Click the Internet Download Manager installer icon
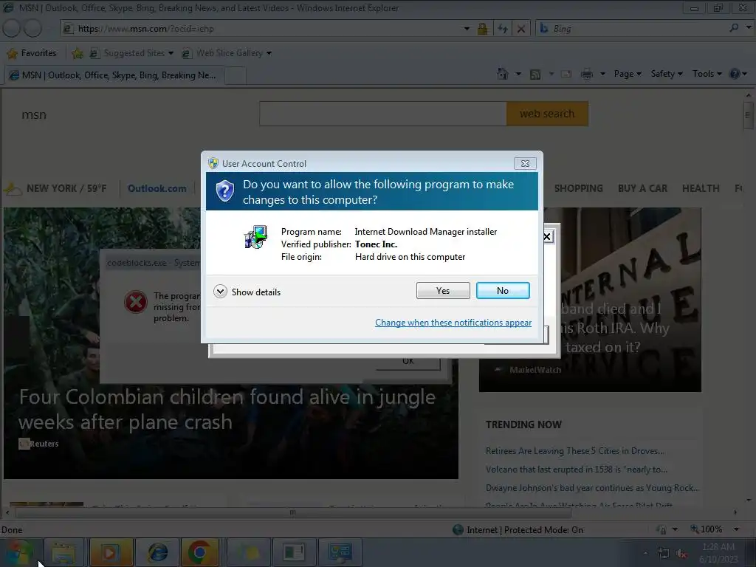 coord(255,237)
